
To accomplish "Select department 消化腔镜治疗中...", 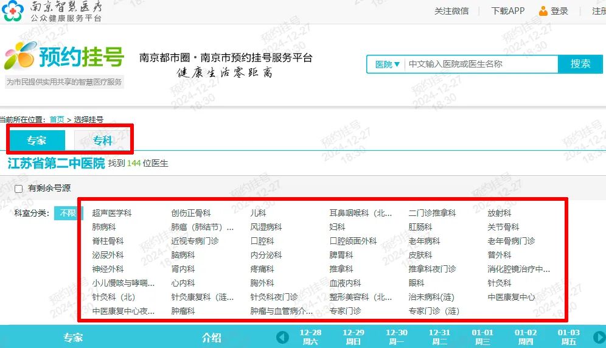I will tap(518, 269).
